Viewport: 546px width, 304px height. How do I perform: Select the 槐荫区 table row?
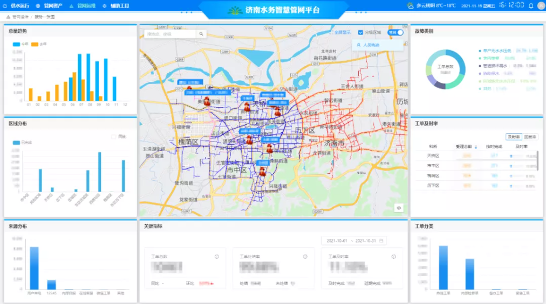click(x=476, y=176)
